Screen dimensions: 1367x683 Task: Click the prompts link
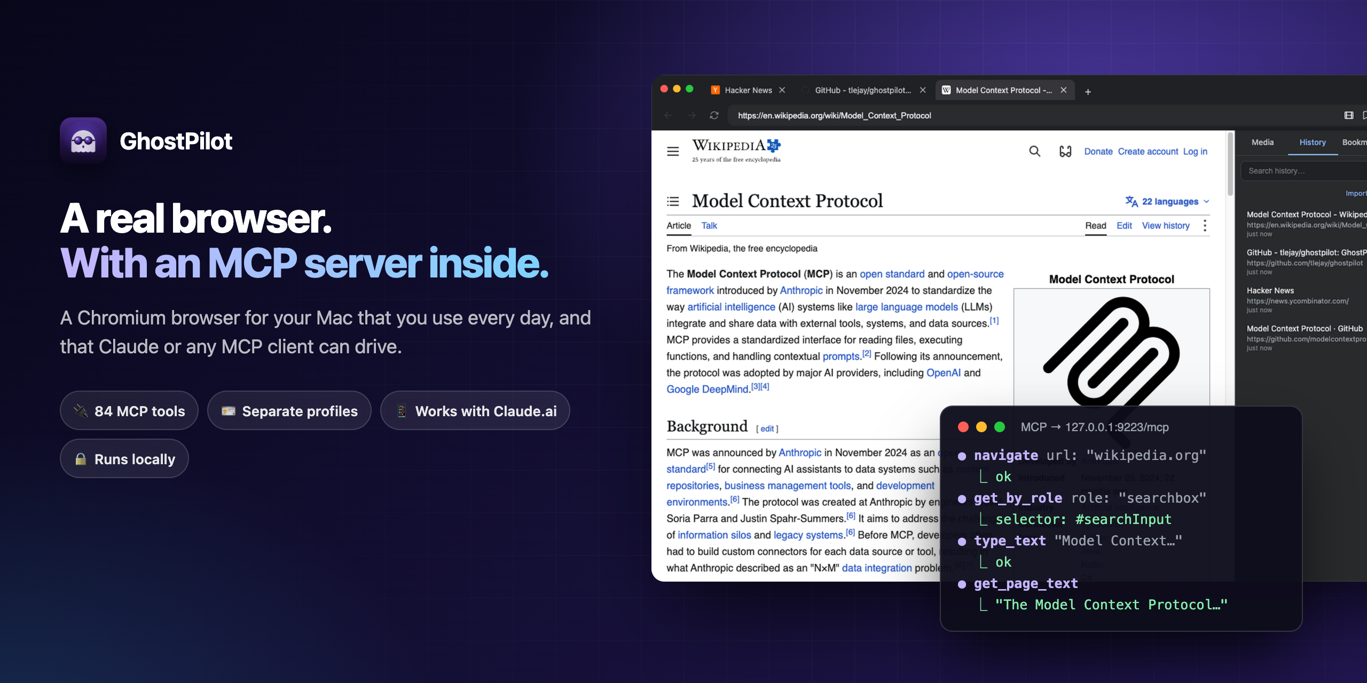tap(841, 356)
